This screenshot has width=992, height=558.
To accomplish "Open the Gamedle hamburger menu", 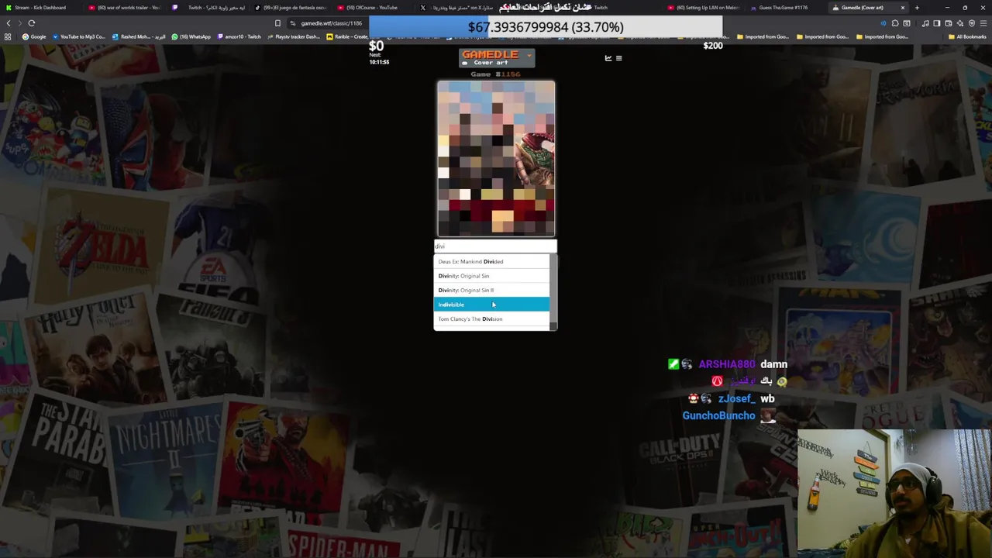I will click(x=618, y=58).
